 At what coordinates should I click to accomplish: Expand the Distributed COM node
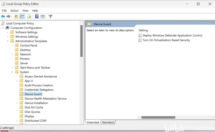click(17, 121)
